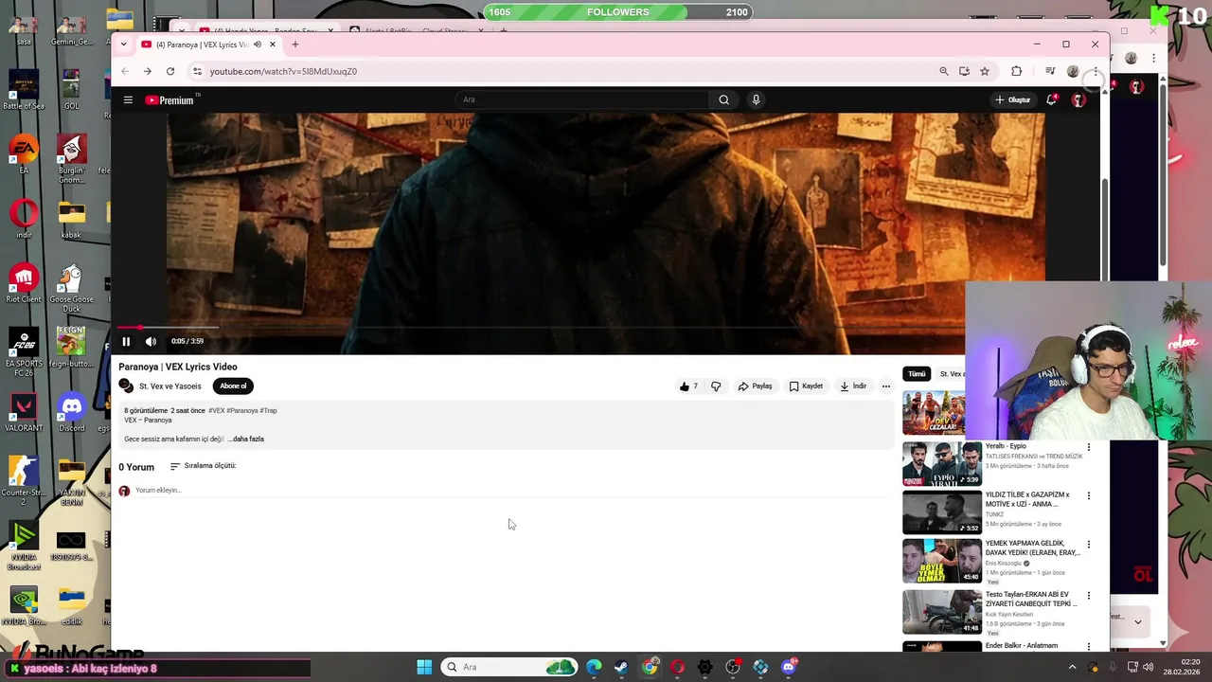Open Opera from the taskbar
The width and height of the screenshot is (1212, 682).
(677, 667)
